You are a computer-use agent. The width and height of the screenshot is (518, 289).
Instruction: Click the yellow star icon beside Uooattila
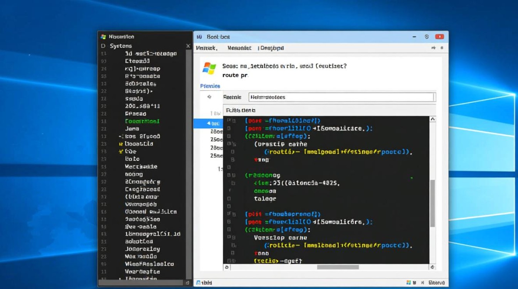tap(121, 144)
